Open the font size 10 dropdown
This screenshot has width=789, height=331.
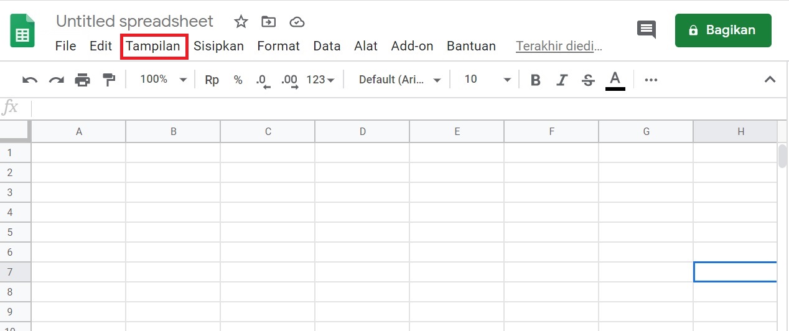coord(488,80)
